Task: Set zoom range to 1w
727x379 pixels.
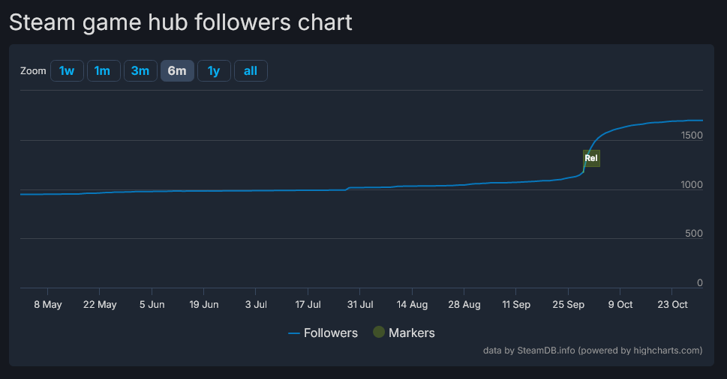Action: (67, 71)
